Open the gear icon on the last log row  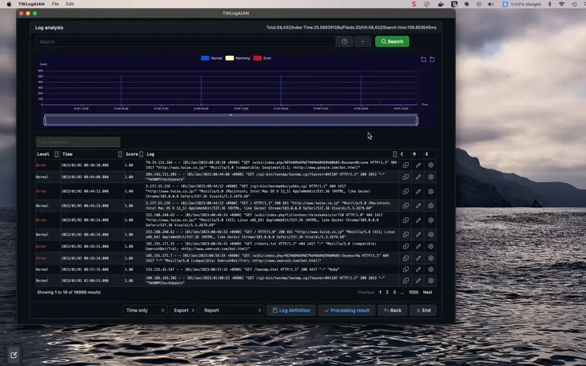(430, 280)
